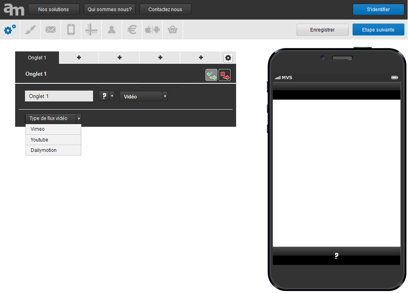
Task: Switch to the Onglet 1 tab
Action: coord(37,58)
